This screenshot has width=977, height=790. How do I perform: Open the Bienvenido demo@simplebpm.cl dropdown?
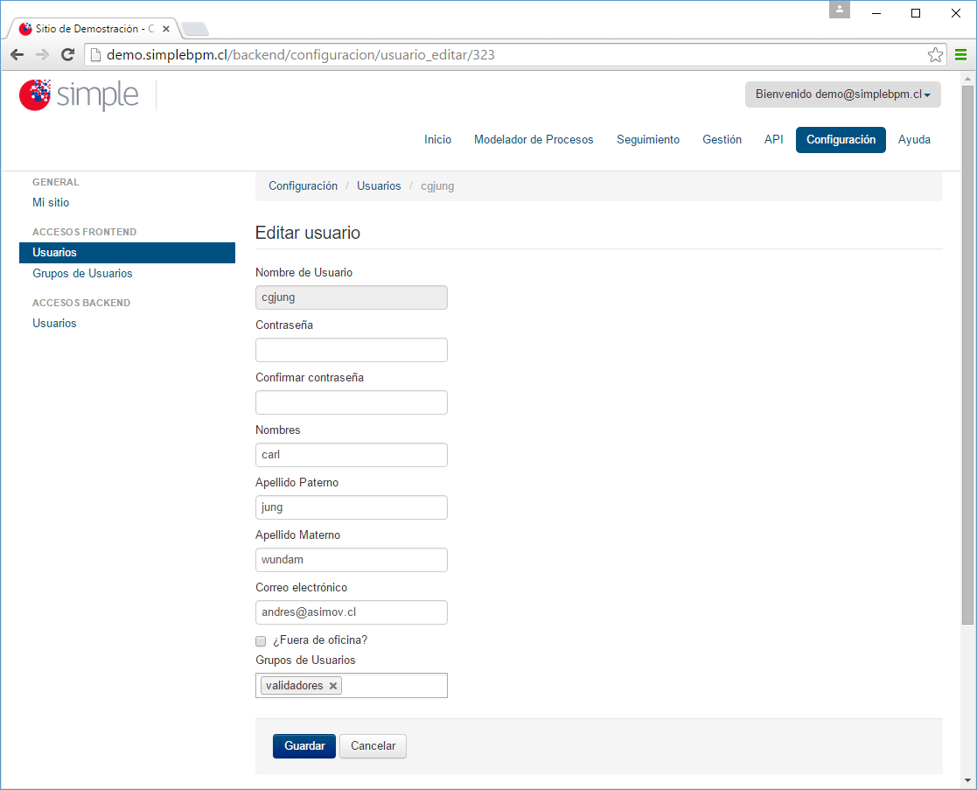pyautogui.click(x=842, y=94)
